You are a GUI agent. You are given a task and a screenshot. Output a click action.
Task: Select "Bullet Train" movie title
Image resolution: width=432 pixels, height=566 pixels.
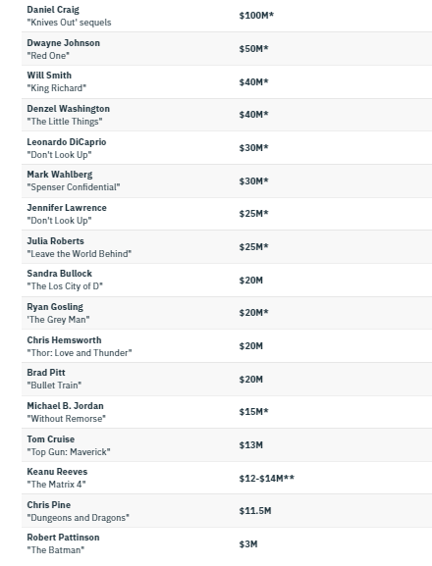(x=54, y=386)
